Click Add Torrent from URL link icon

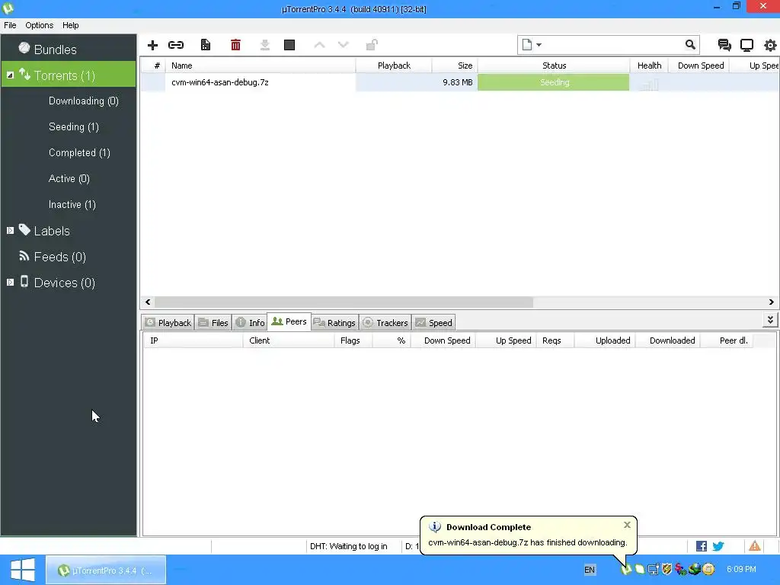(x=176, y=45)
